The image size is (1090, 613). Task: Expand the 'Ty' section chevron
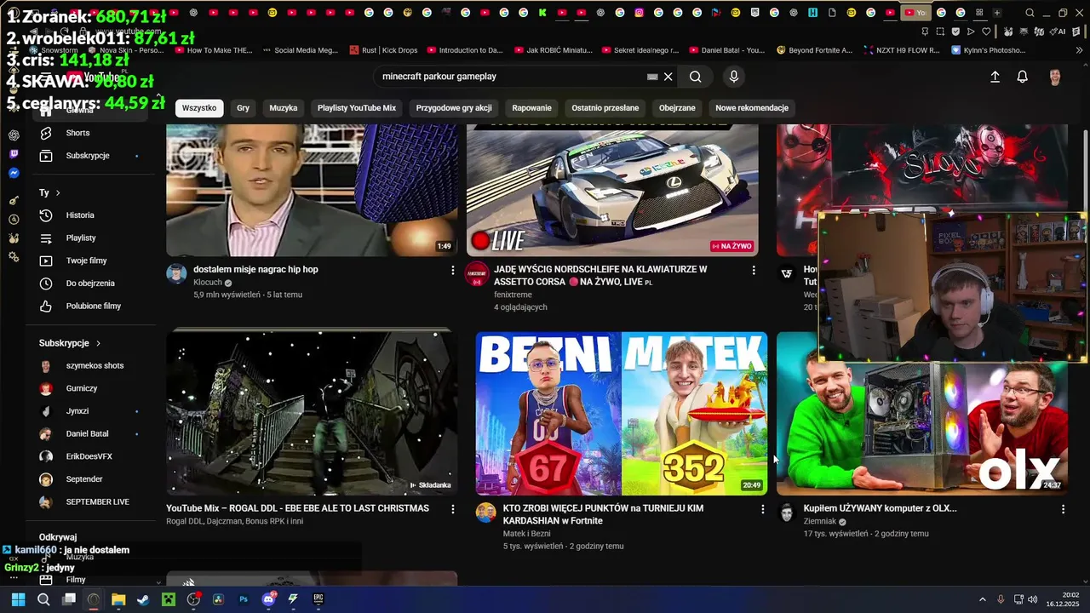coord(58,193)
